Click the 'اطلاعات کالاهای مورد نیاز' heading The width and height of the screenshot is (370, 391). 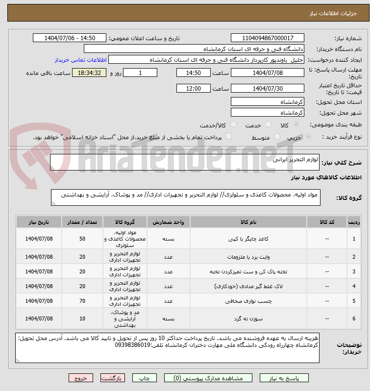point(326,177)
